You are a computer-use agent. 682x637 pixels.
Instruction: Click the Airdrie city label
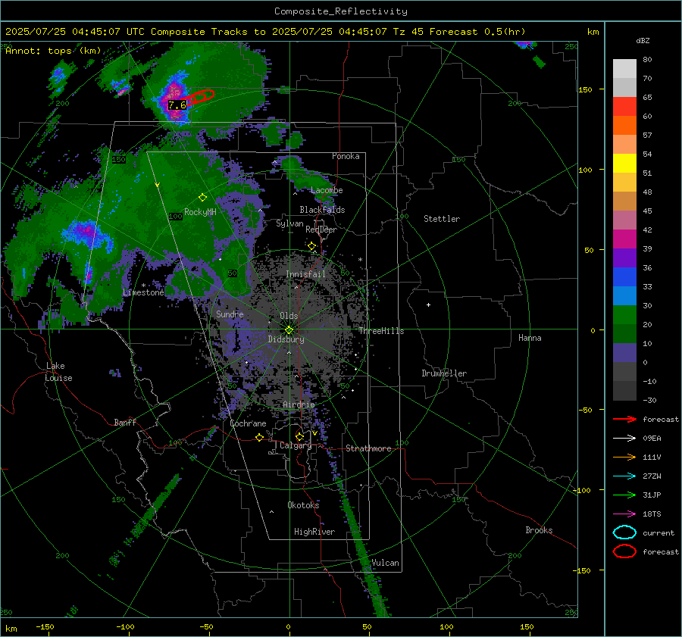pos(299,404)
